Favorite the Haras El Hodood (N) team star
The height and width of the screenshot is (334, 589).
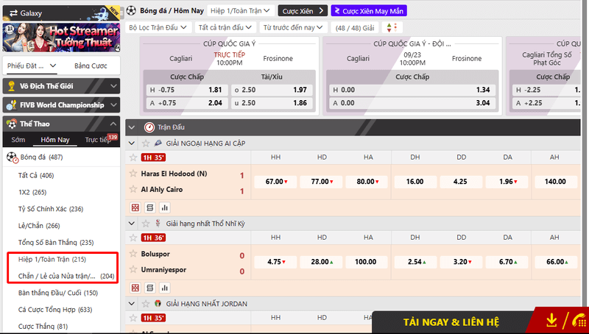[x=133, y=174]
